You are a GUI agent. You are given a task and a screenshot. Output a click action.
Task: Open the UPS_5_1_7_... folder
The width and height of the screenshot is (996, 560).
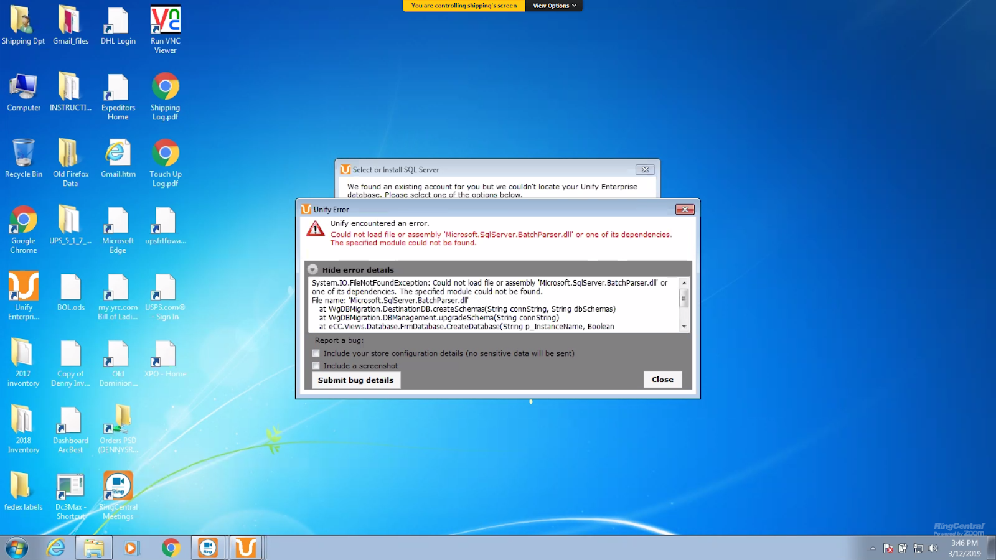tap(70, 225)
